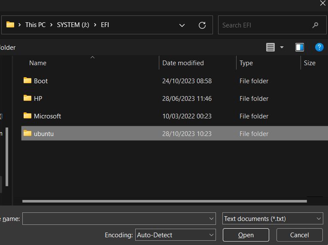Click date 28/06/2023 11:46

187,98
